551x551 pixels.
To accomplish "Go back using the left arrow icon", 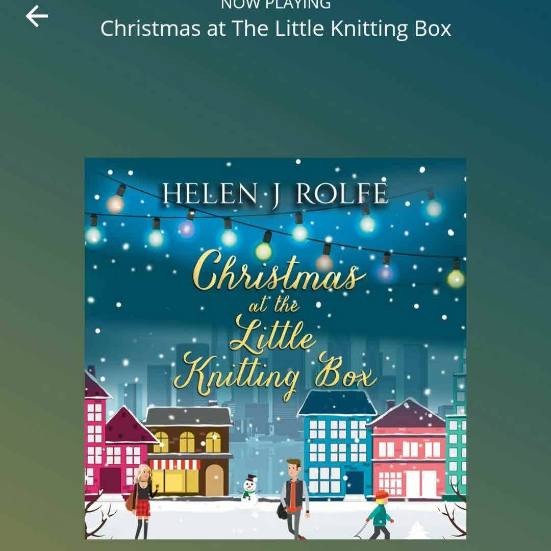I will 37,16.
